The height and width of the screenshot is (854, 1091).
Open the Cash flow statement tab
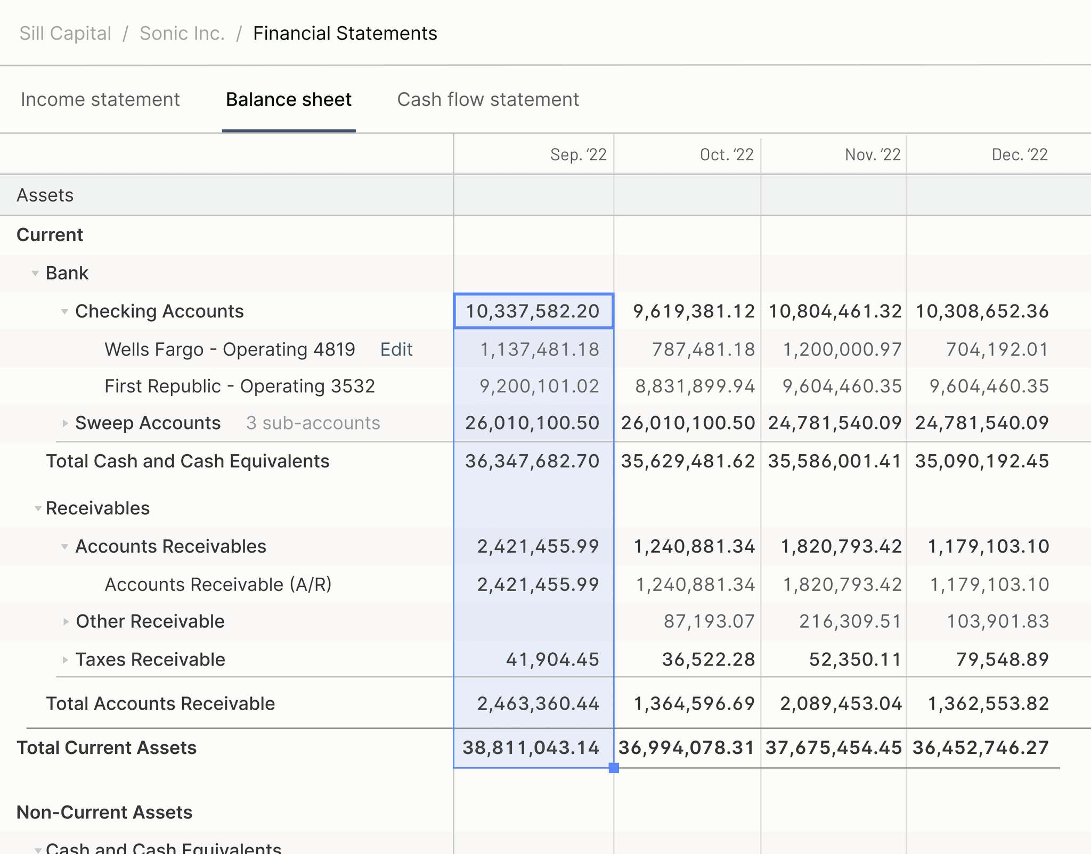(487, 100)
